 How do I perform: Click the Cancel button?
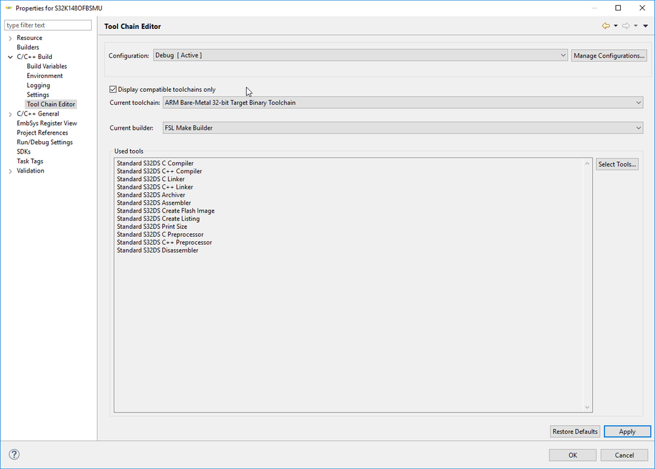tap(624, 455)
